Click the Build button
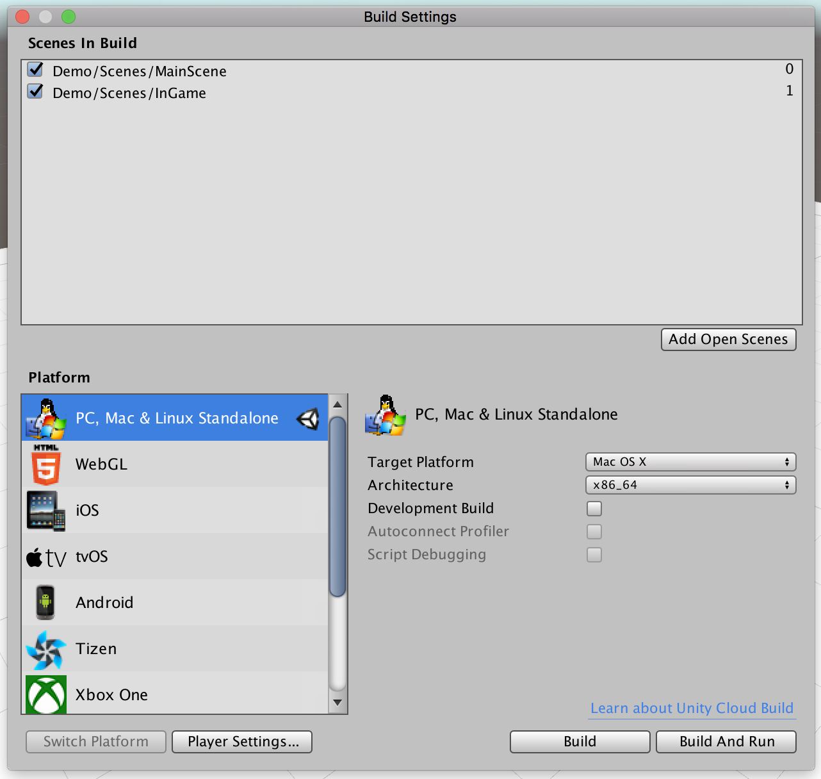Viewport: 821px width, 779px height. [x=580, y=742]
